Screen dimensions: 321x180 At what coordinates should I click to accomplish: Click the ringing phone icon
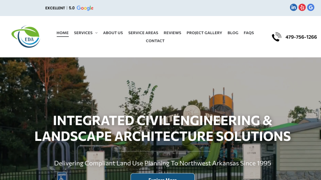(x=276, y=37)
